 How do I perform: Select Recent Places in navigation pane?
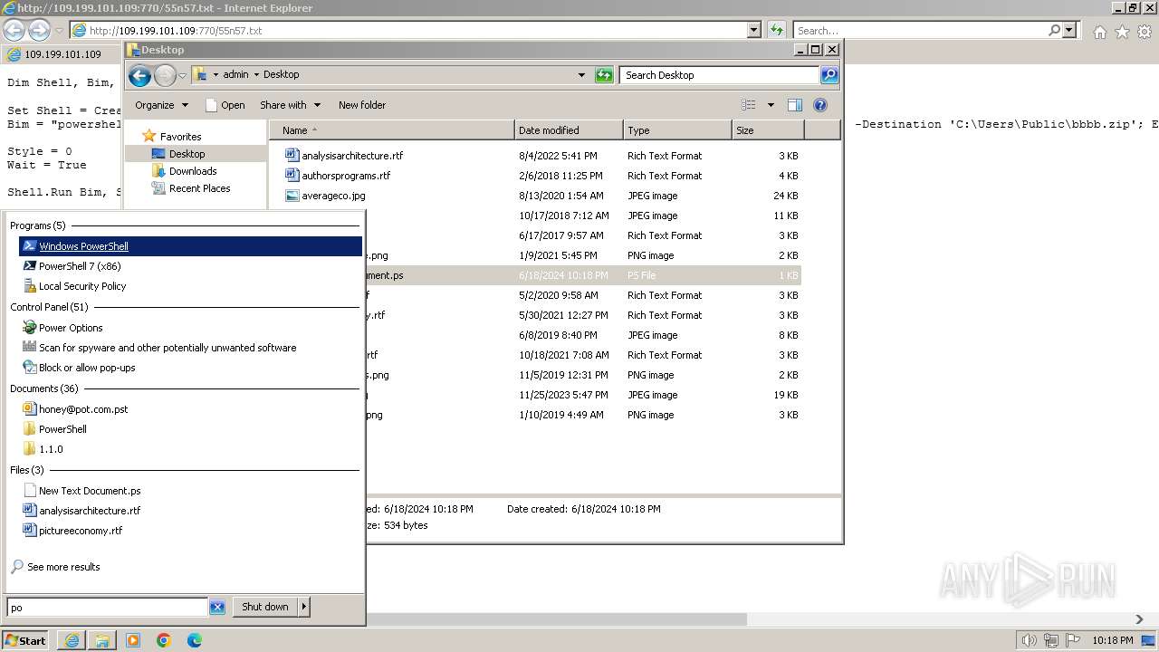pyautogui.click(x=191, y=188)
